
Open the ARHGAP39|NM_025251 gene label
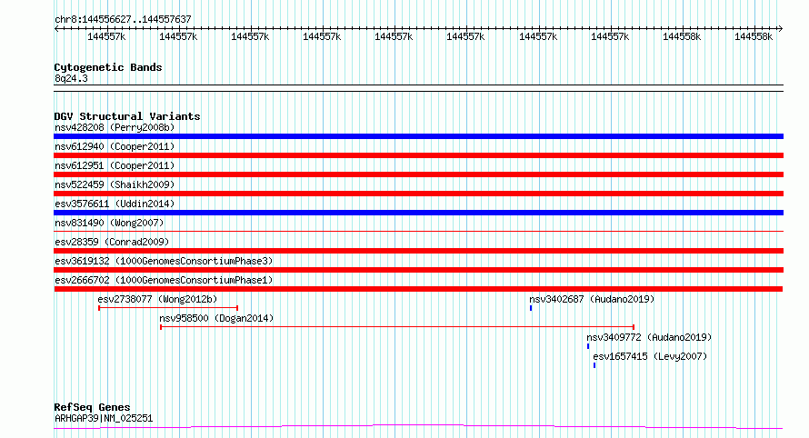(104, 418)
